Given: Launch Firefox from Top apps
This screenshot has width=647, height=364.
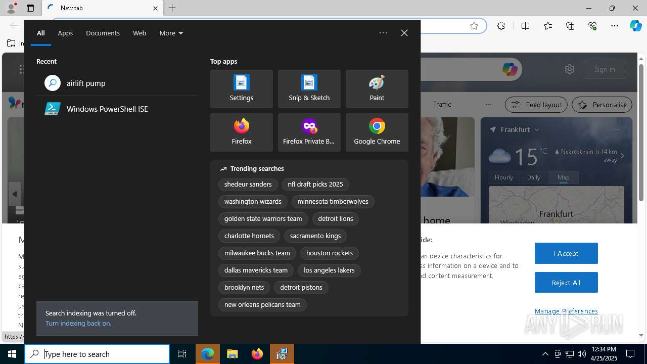Looking at the screenshot, I should (242, 132).
